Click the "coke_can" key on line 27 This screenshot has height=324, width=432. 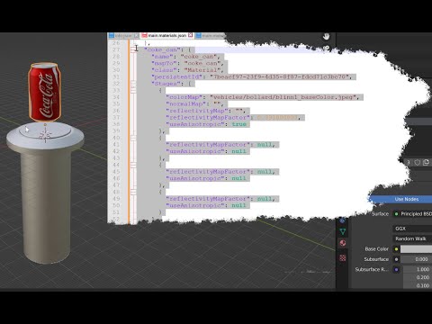[x=163, y=49]
